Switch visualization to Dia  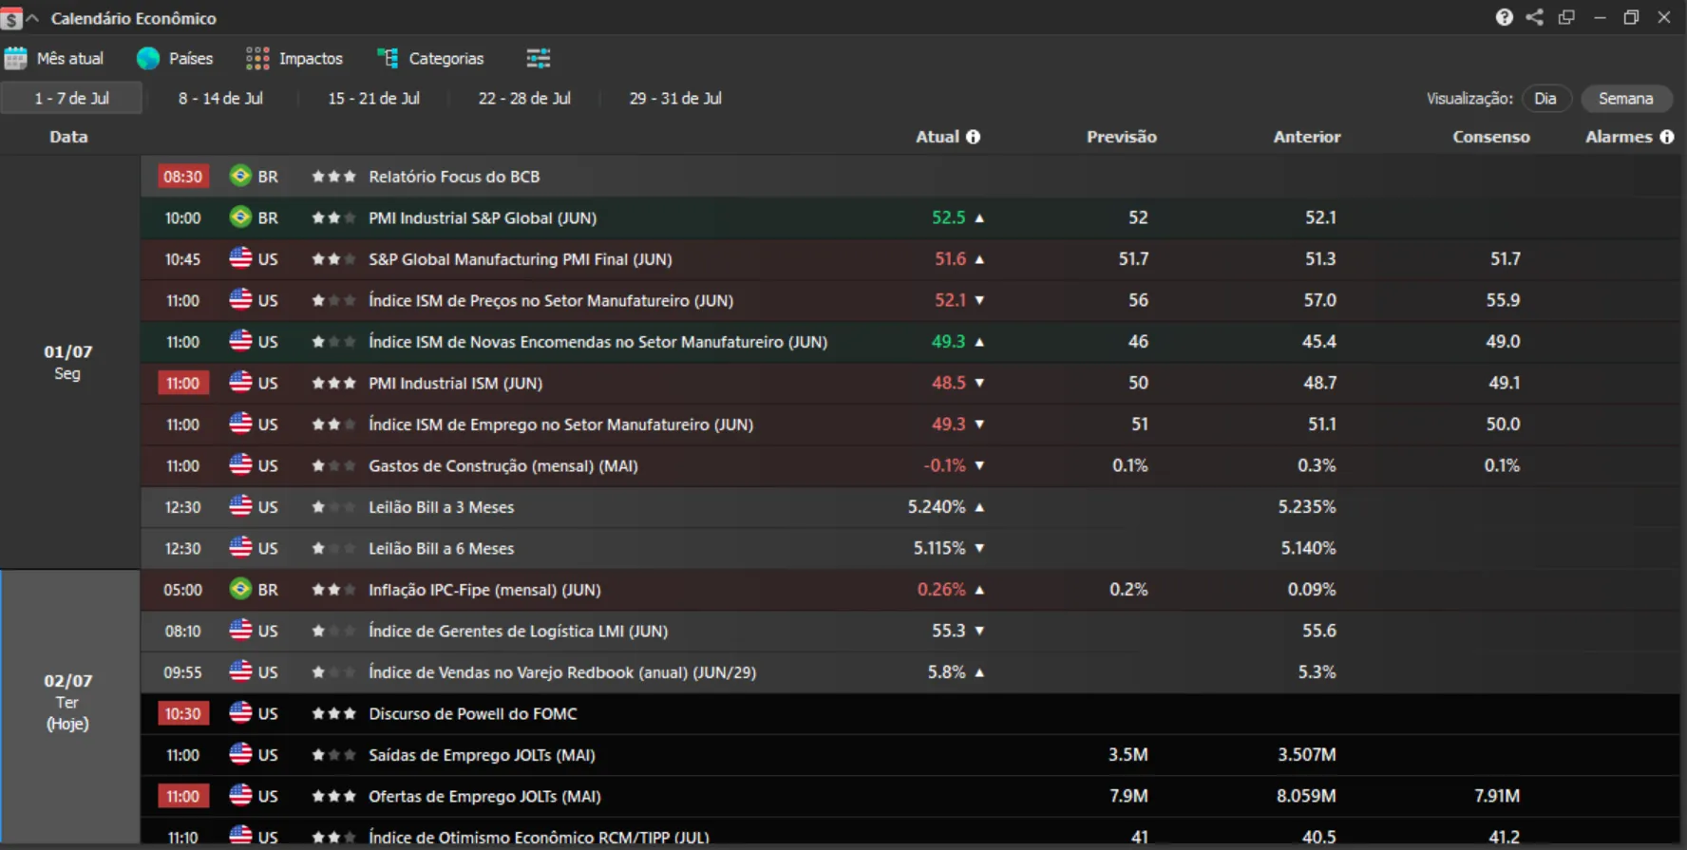pos(1545,99)
